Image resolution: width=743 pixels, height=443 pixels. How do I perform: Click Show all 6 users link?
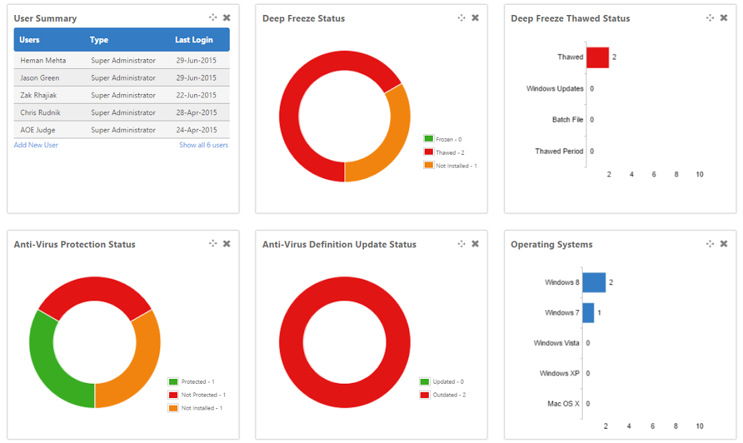pos(204,145)
